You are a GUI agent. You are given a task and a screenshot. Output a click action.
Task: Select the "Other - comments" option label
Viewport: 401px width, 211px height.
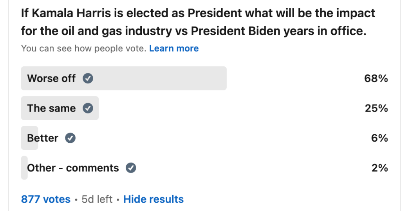73,168
